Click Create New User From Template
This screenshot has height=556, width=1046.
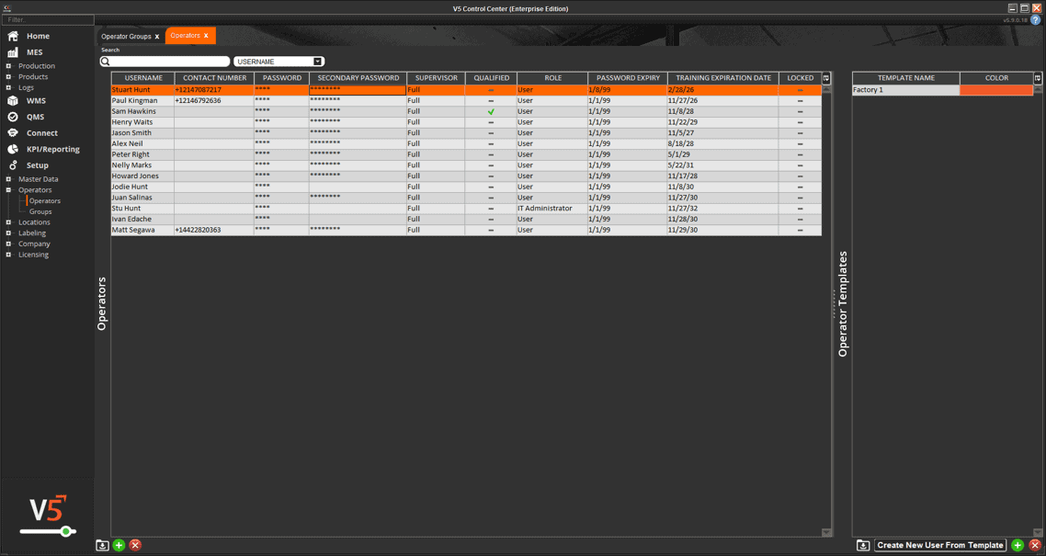pos(939,545)
